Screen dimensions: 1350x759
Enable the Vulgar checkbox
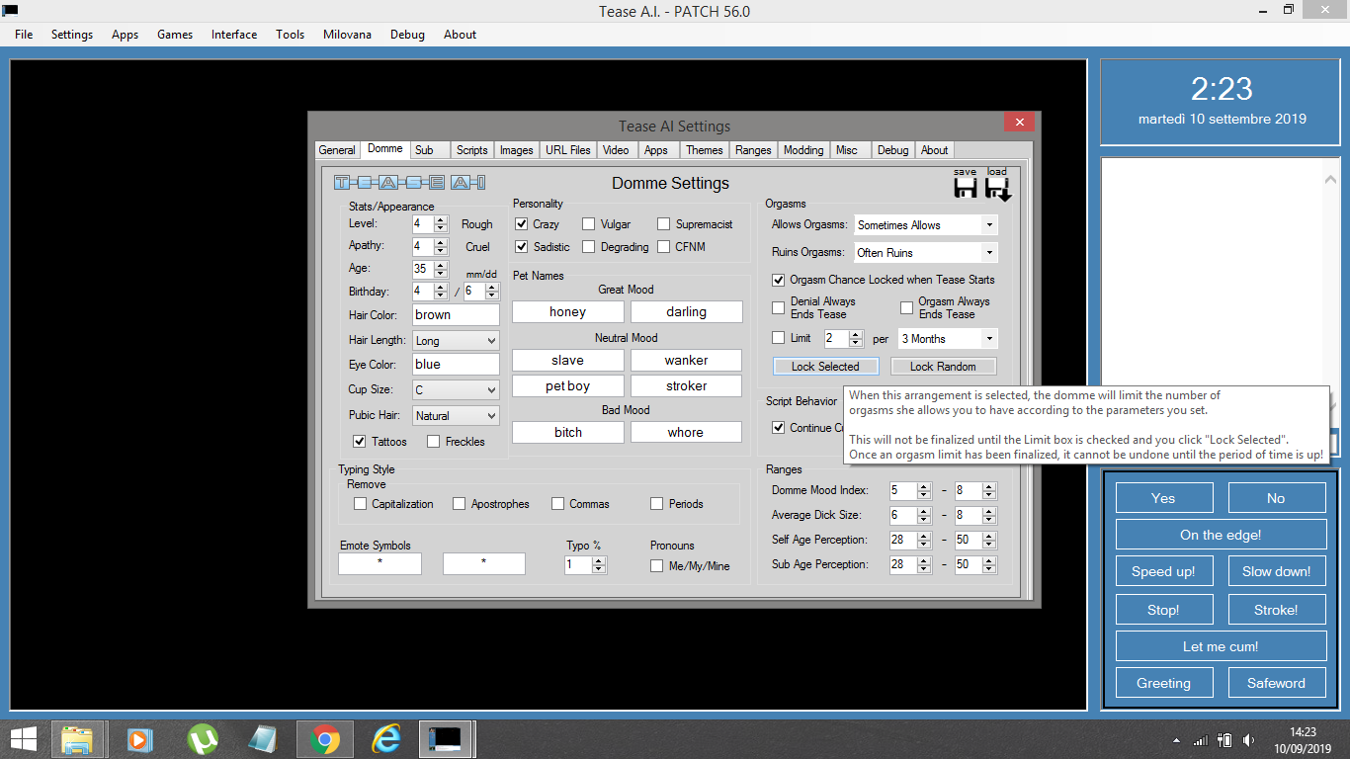pyautogui.click(x=589, y=224)
